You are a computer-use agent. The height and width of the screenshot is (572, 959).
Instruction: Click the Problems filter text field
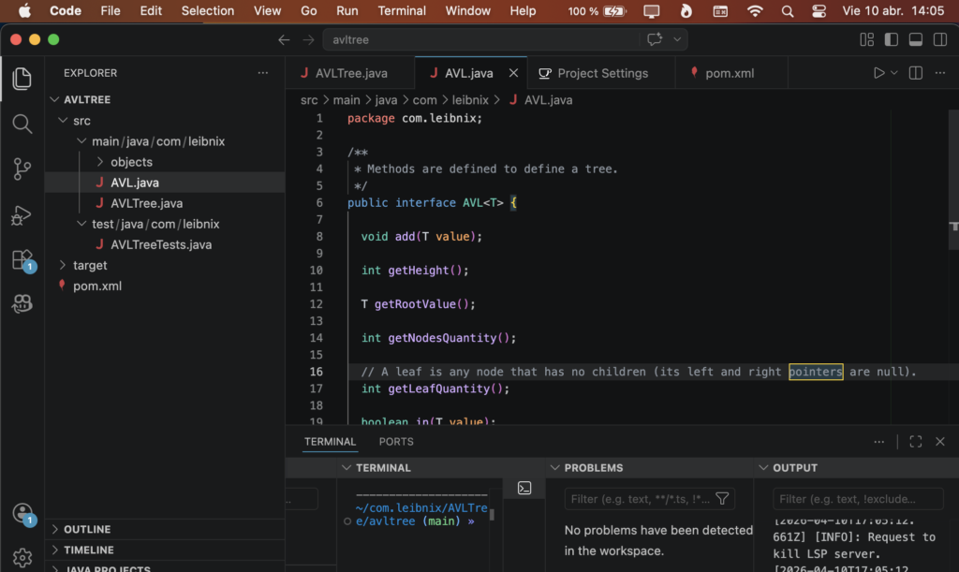639,499
